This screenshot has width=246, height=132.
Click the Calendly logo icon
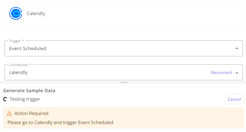point(16,13)
